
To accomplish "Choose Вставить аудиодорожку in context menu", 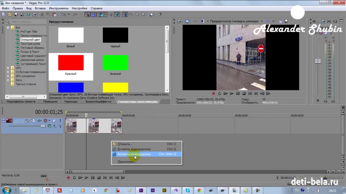I will coord(147,149).
